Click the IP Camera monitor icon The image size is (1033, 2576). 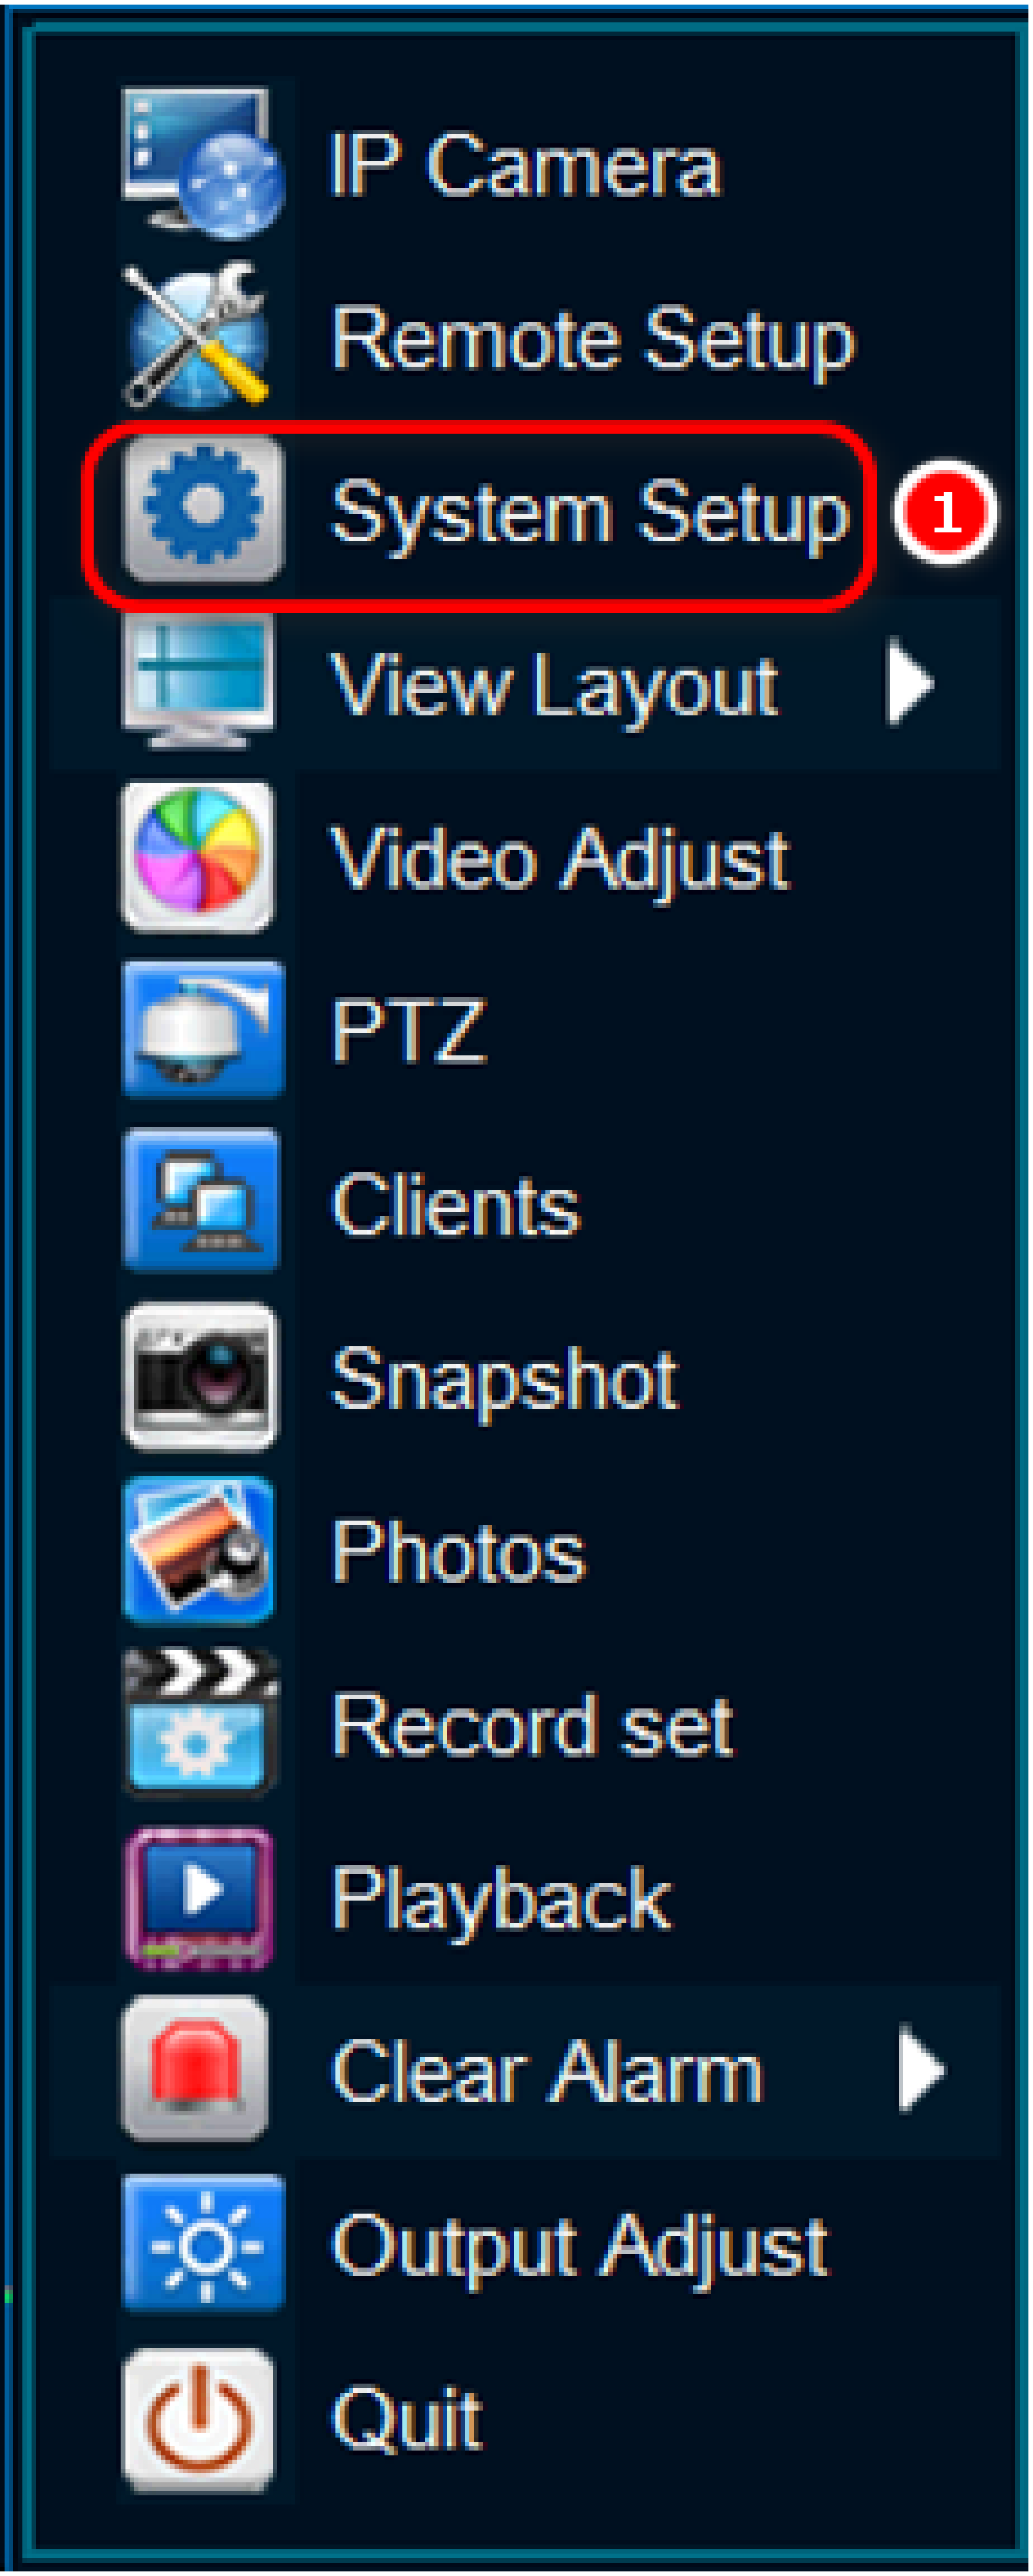(202, 163)
